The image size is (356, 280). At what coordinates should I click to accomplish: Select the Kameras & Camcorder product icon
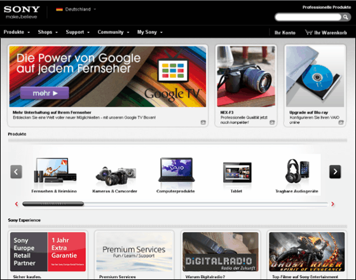point(116,176)
